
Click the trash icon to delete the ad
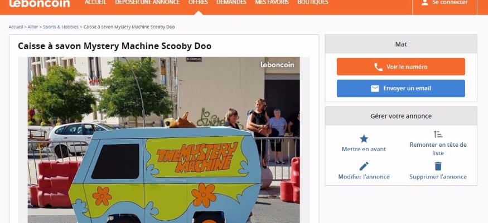438,166
